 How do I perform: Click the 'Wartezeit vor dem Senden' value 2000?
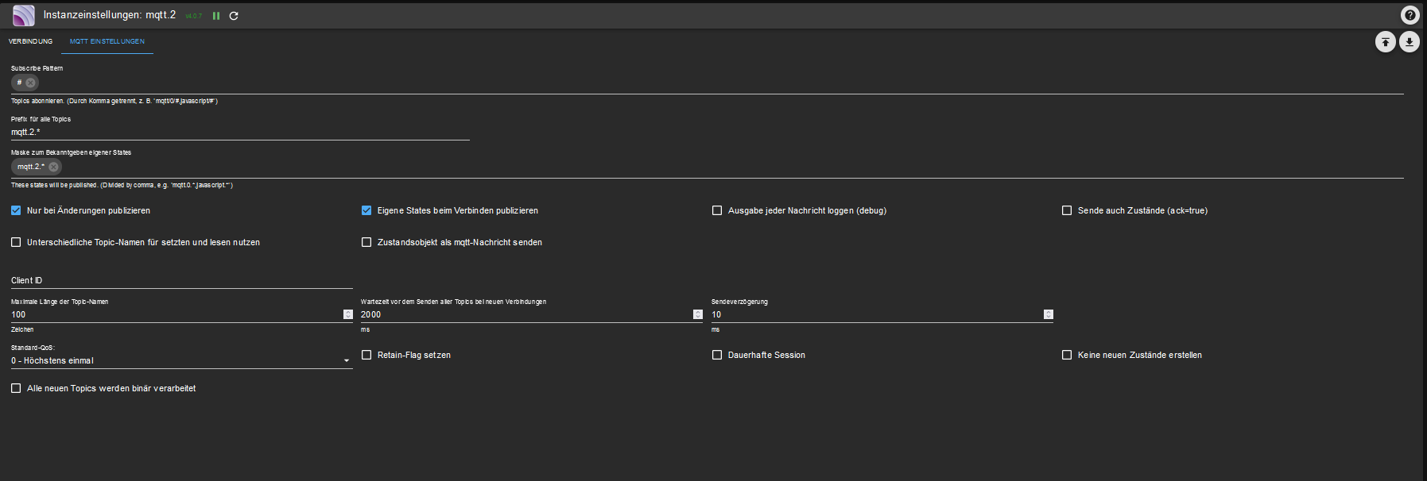tap(370, 314)
